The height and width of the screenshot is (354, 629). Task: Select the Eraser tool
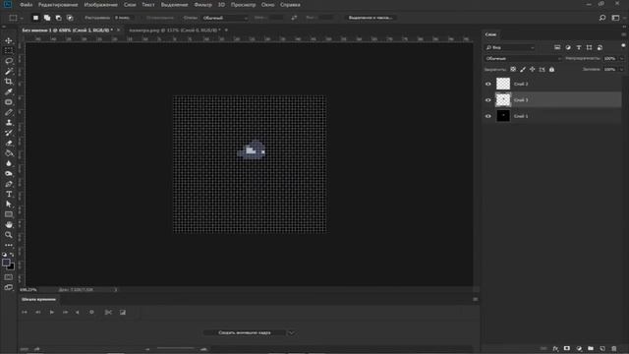pos(9,143)
